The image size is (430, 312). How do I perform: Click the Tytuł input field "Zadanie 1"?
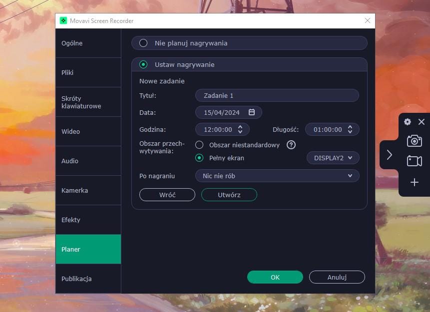(277, 95)
